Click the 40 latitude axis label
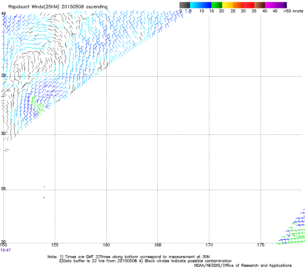 [3, 14]
